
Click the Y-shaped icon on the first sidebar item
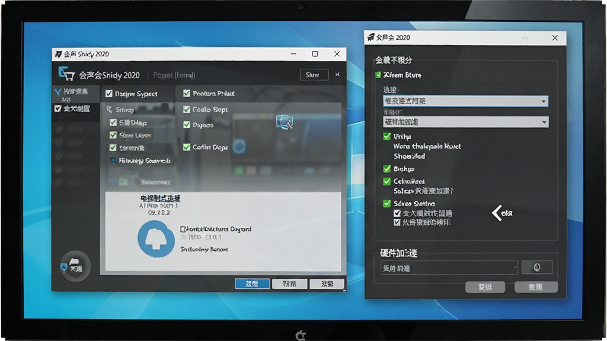click(57, 92)
